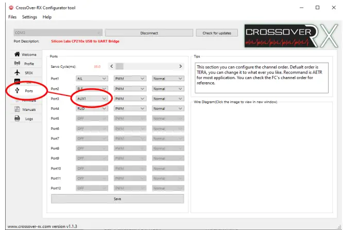The image size is (343, 230).
Task: Open Port3 AUX1 channel dropdown
Action: click(x=92, y=99)
